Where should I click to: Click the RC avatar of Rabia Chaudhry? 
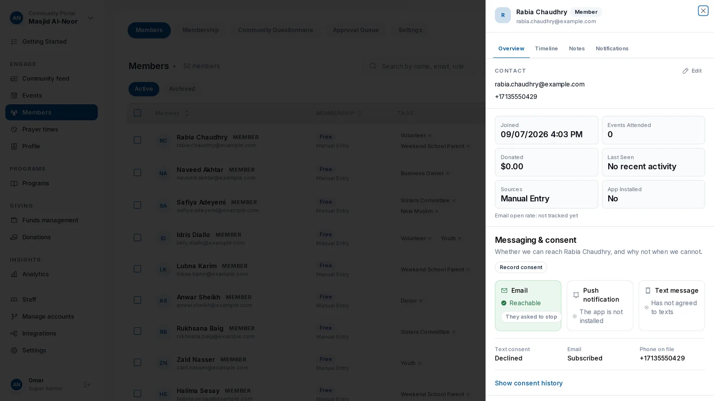pyautogui.click(x=163, y=140)
